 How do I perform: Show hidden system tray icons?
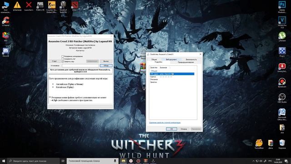point(253,161)
